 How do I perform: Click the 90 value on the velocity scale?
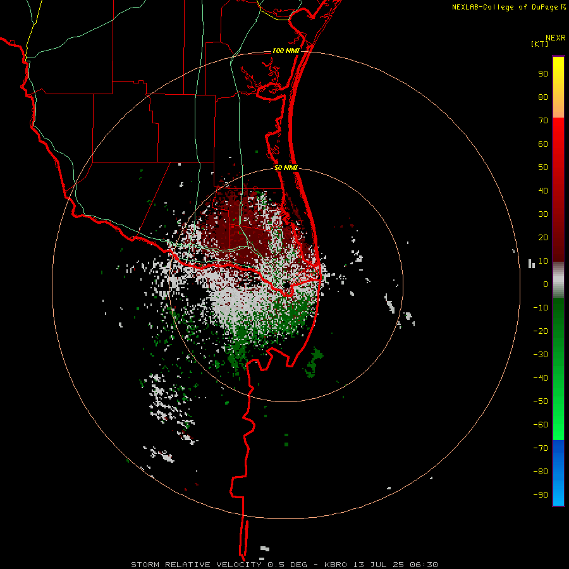pyautogui.click(x=543, y=74)
